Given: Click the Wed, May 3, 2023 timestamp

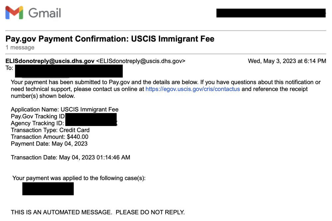Looking at the screenshot, I should click(287, 61).
